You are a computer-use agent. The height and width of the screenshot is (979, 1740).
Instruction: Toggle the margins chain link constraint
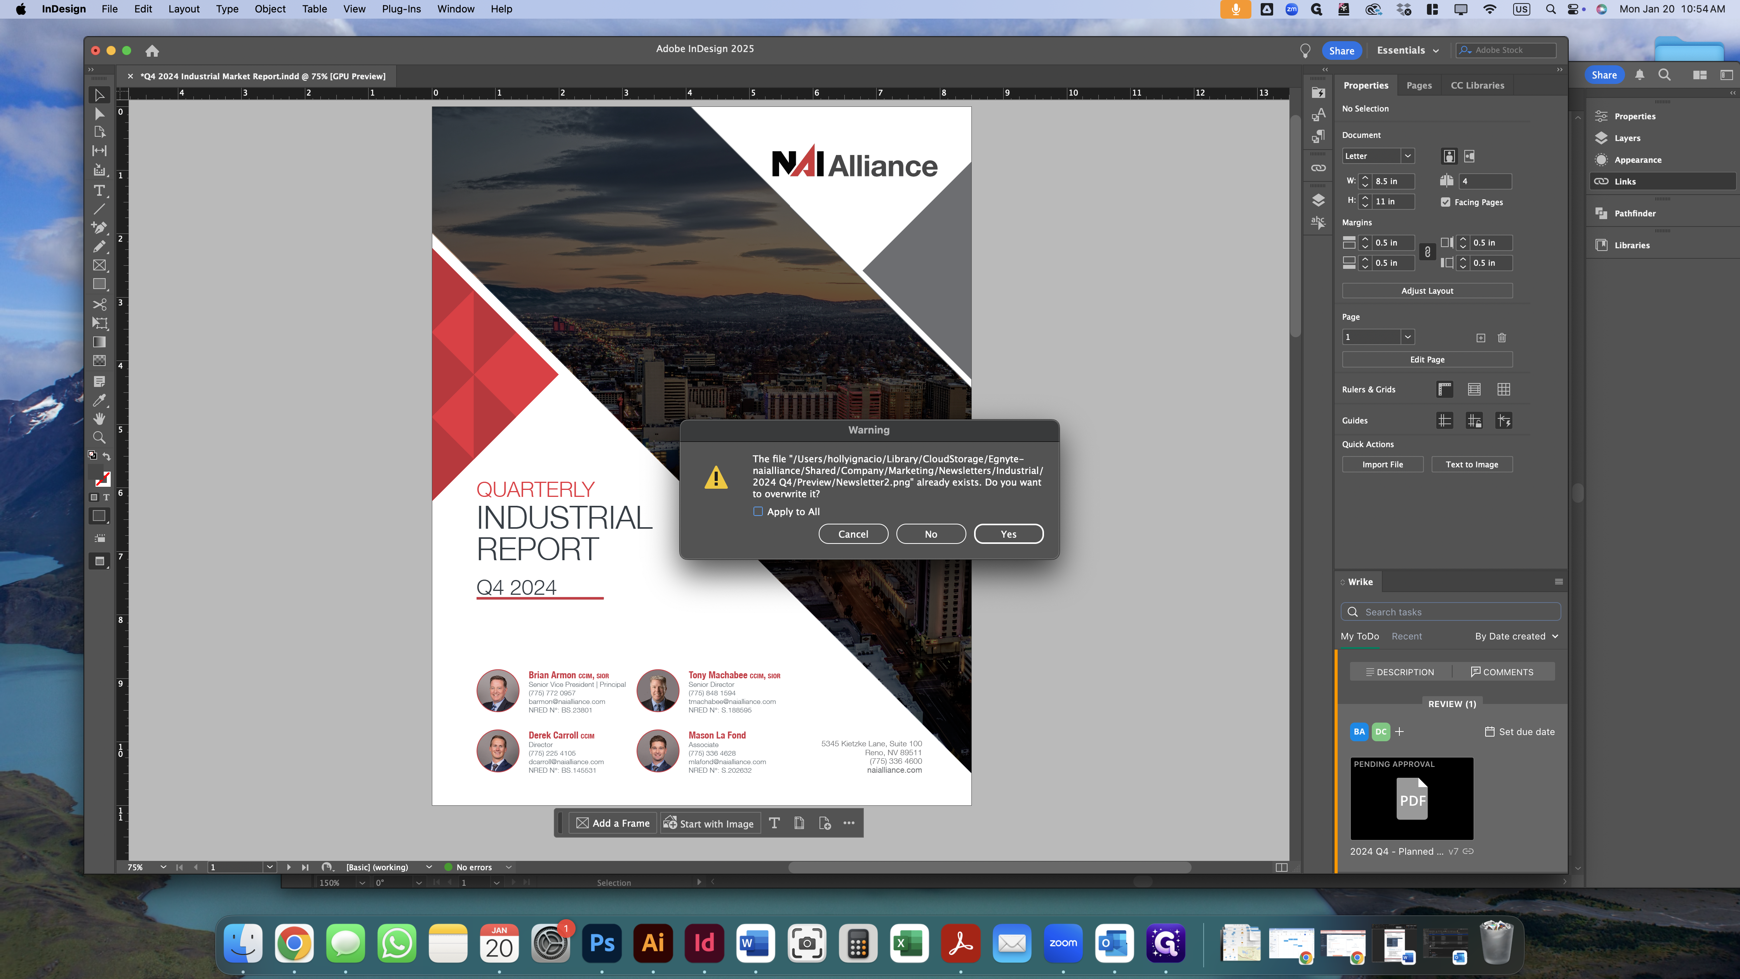(1427, 252)
